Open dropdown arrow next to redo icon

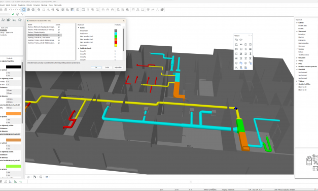(20, 10)
